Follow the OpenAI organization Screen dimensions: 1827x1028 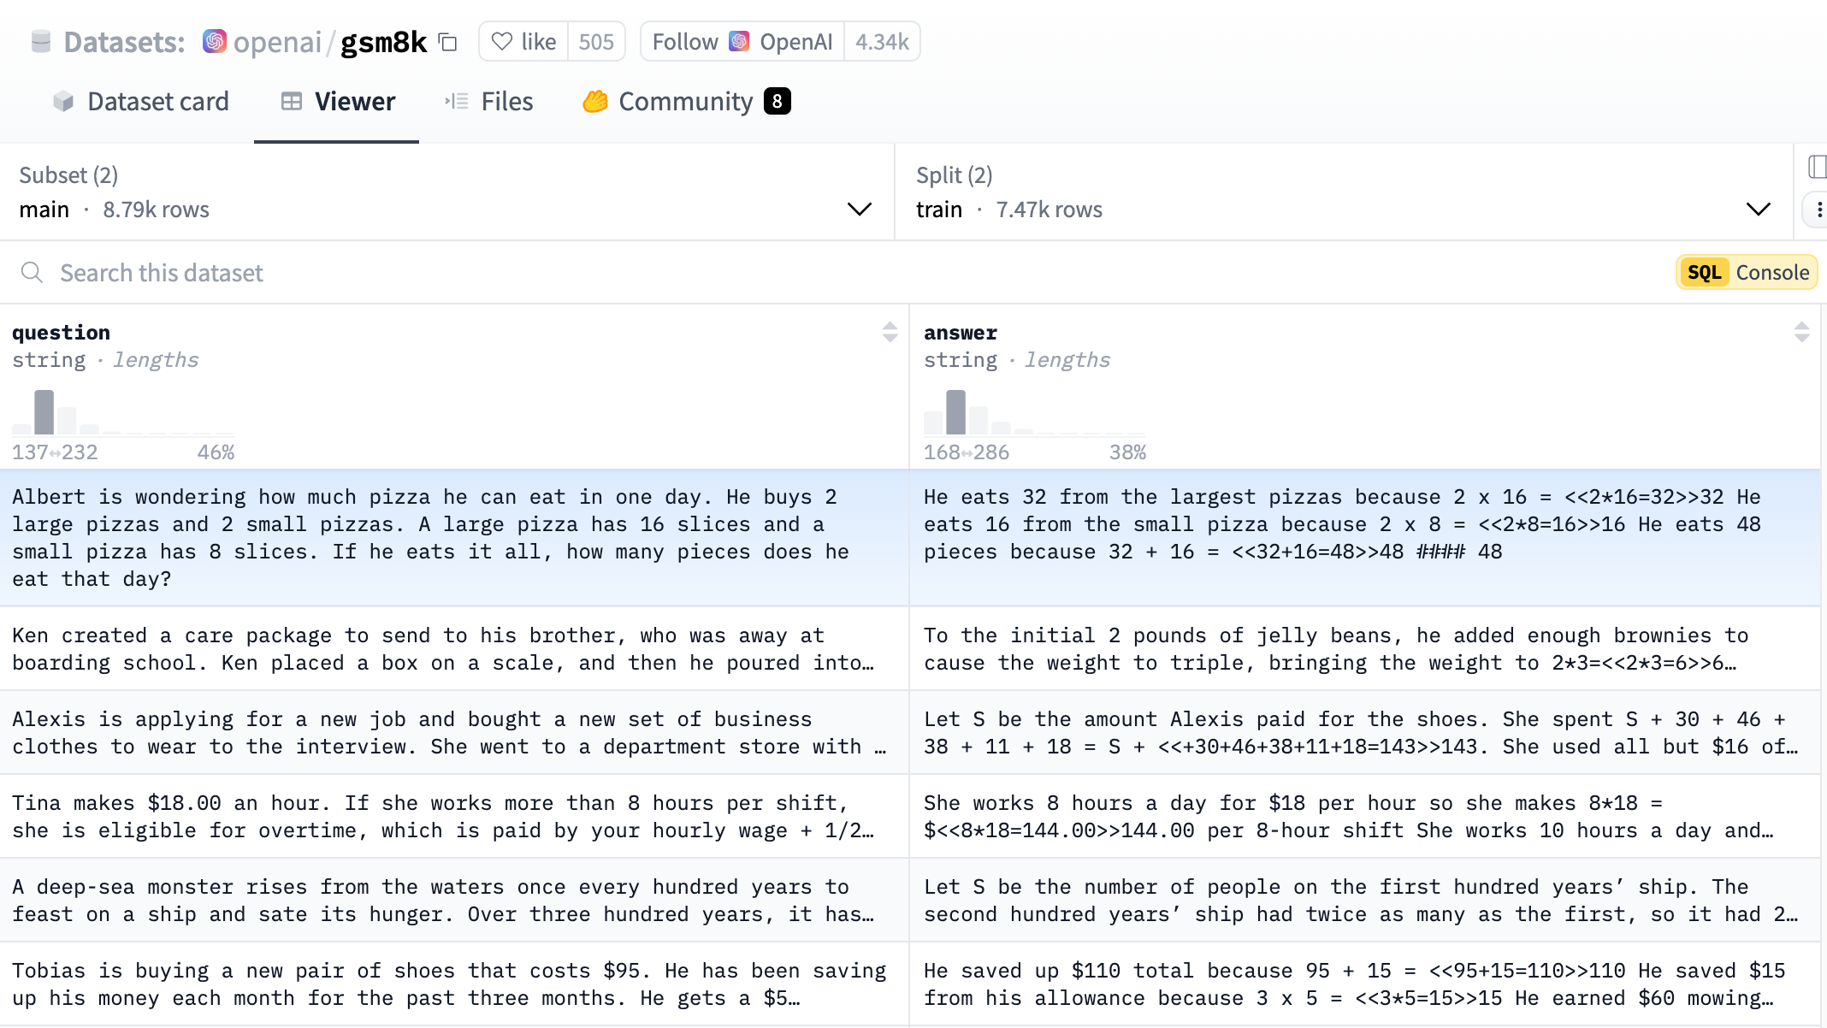pyautogui.click(x=742, y=42)
